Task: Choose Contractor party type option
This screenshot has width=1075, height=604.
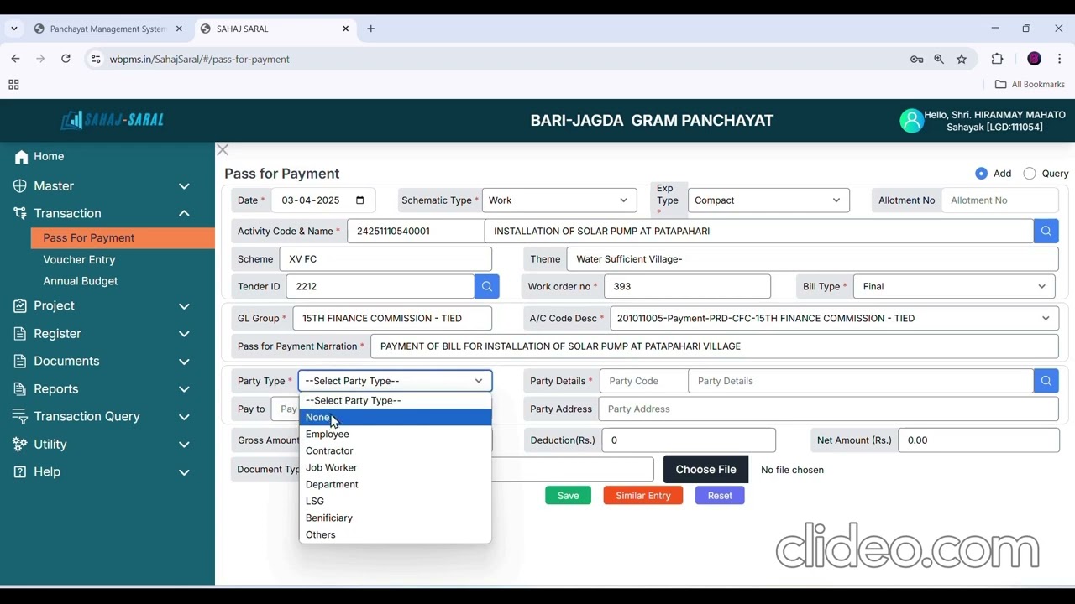Action: click(395, 451)
